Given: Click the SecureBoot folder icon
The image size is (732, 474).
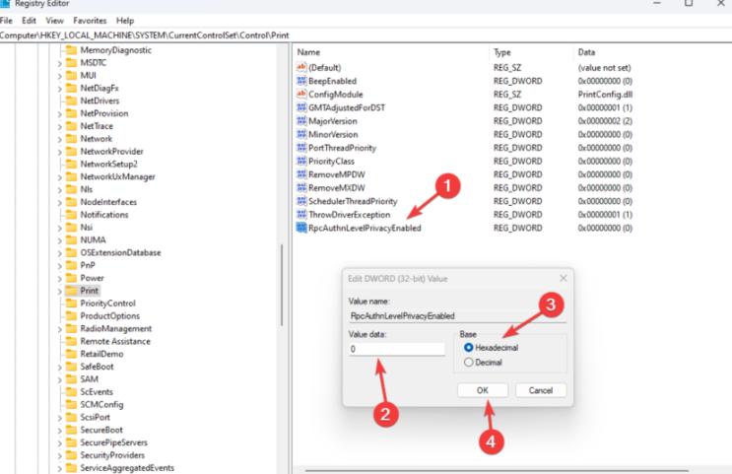Looking at the screenshot, I should point(71,430).
